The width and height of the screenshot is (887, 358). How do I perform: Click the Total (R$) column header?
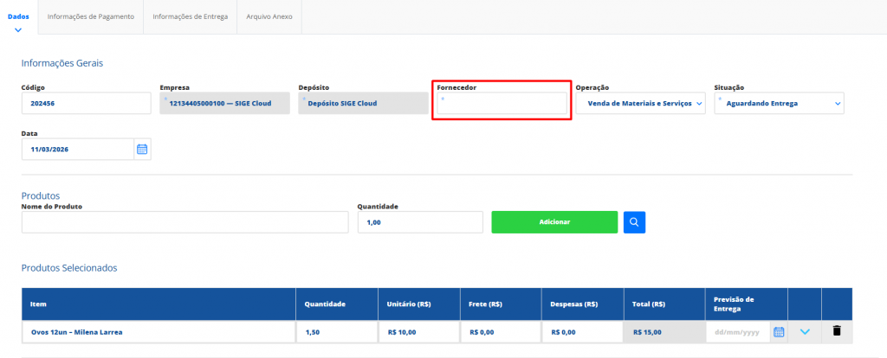[x=664, y=304]
